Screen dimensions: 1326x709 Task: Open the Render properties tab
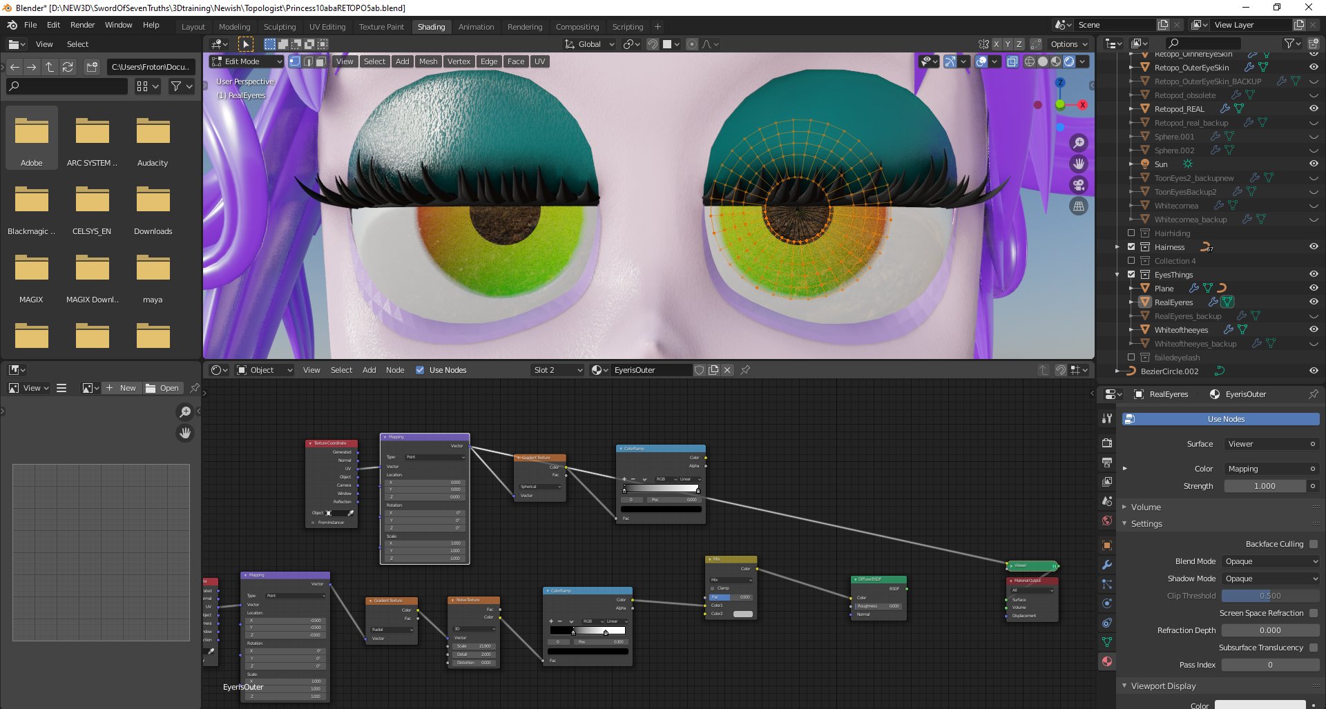coord(1107,443)
